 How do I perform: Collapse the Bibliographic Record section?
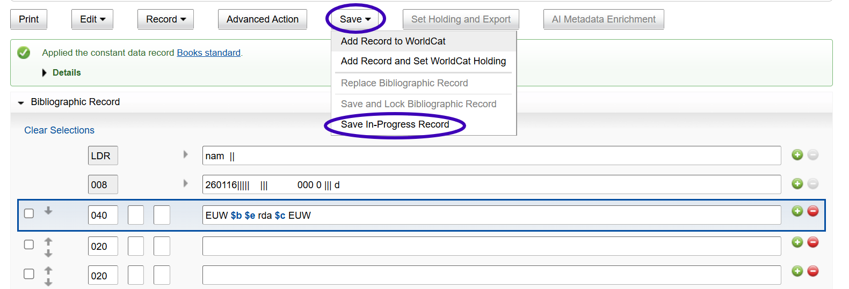(21, 102)
